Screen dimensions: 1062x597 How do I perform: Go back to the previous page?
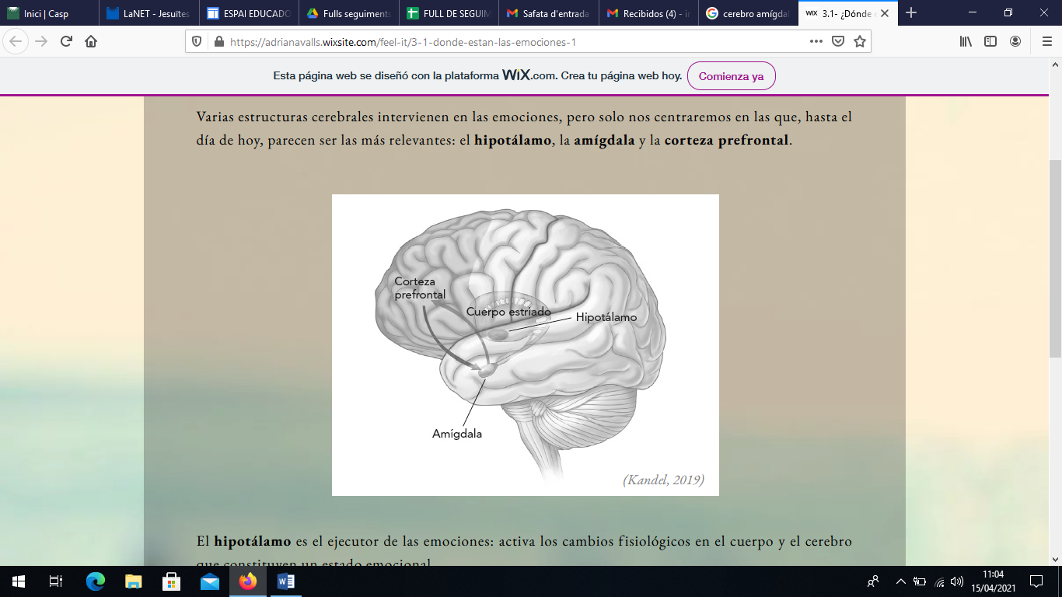point(16,41)
